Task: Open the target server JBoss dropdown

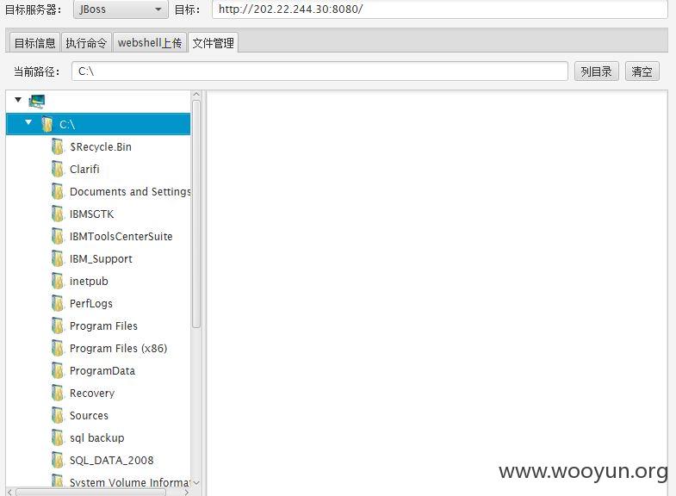Action: pos(121,9)
